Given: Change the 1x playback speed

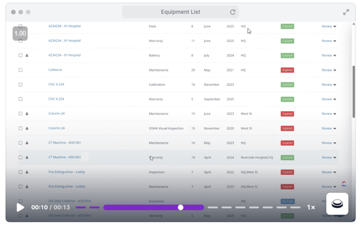Looking at the screenshot, I should [x=311, y=207].
